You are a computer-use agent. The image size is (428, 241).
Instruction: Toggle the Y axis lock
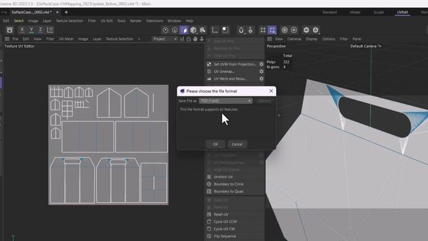31,29
